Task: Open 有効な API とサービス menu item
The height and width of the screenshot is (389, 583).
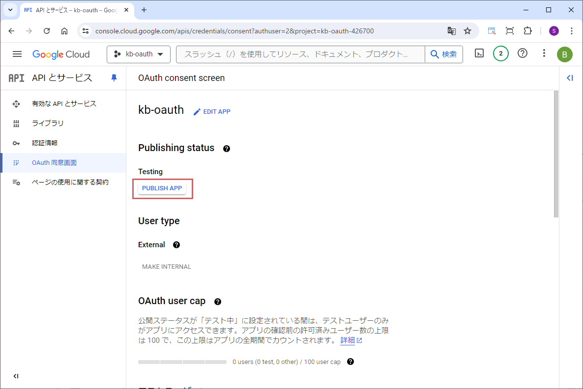Action: [x=64, y=104]
